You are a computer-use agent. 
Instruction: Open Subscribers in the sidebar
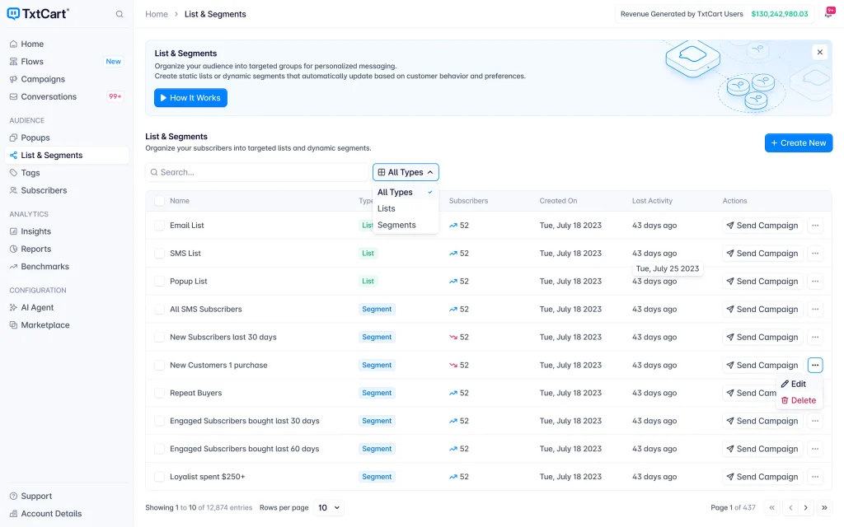[x=67, y=190]
